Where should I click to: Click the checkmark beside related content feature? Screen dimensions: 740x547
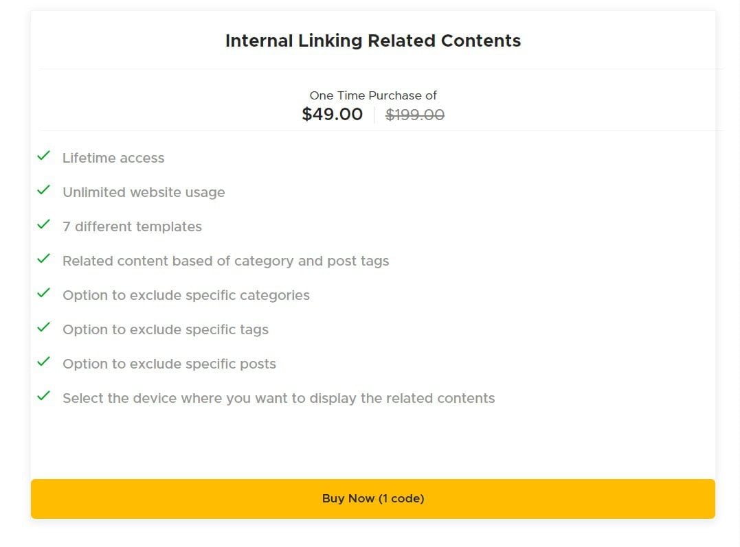[x=43, y=258]
